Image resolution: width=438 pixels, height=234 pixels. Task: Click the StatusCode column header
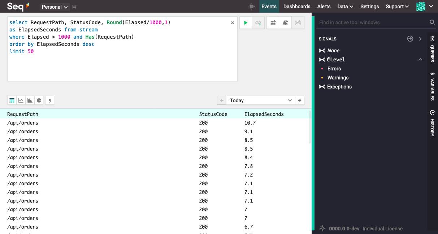(213, 114)
